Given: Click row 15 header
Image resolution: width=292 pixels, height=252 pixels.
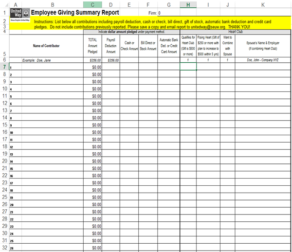Looking at the screenshot, I should pos(4,125).
